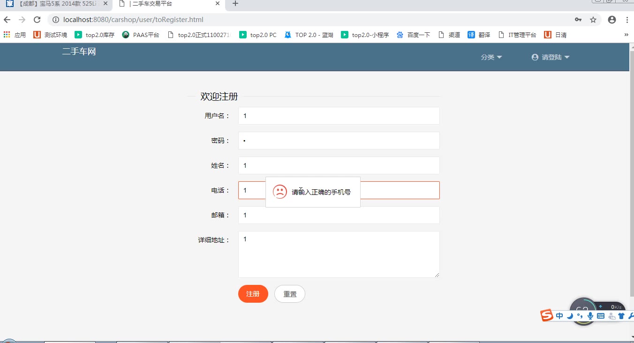
Task: Click the 欢迎注册 heading
Action: tap(219, 97)
